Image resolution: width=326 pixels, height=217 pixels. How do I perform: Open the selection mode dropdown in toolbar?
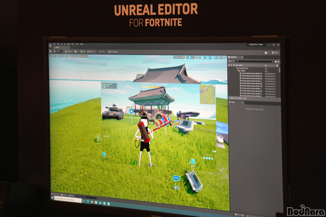pyautogui.click(x=58, y=52)
